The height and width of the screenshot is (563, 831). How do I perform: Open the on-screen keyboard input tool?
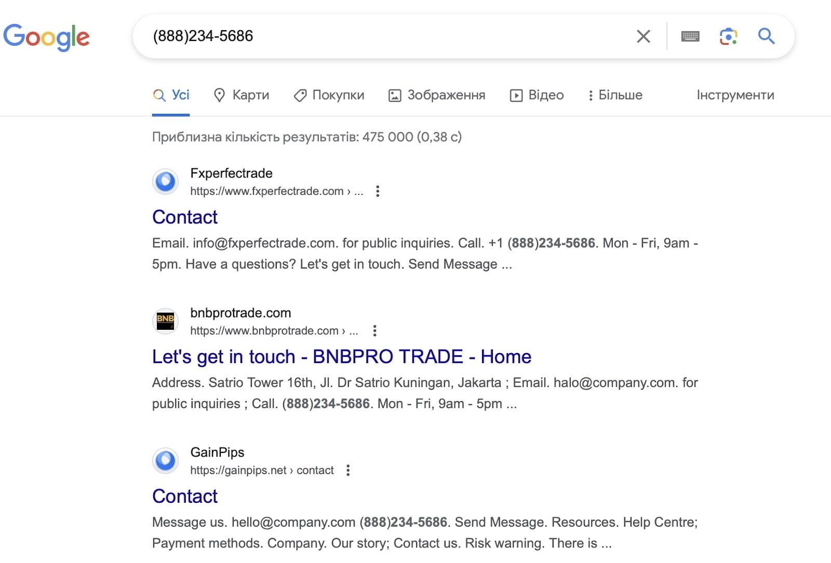click(690, 36)
